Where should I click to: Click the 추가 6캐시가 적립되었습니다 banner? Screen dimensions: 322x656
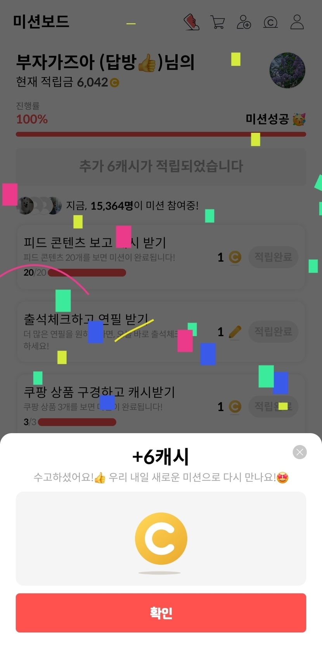tap(161, 166)
